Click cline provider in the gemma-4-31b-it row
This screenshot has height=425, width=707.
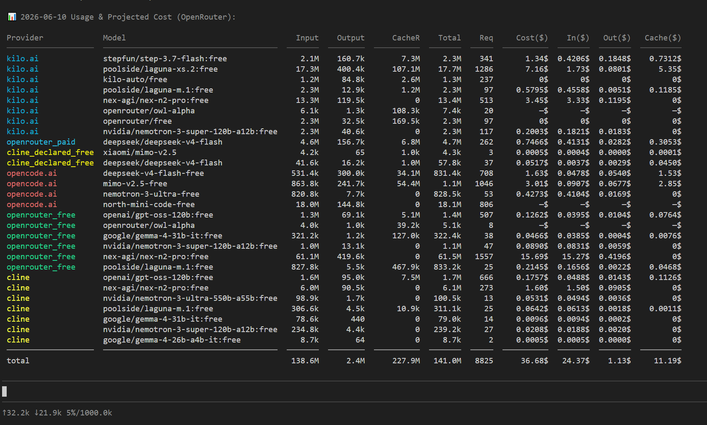(x=18, y=319)
